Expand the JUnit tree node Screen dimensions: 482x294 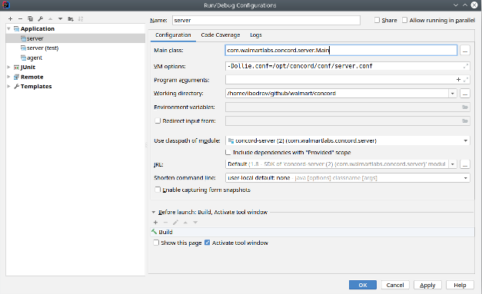tap(9, 68)
